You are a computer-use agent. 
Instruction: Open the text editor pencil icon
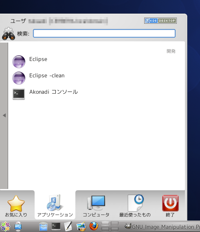click(x=68, y=226)
